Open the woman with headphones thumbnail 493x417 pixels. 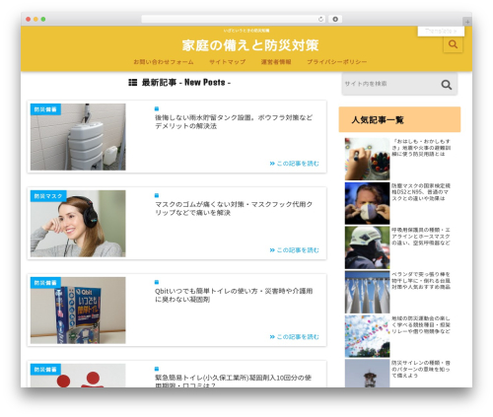coord(78,224)
